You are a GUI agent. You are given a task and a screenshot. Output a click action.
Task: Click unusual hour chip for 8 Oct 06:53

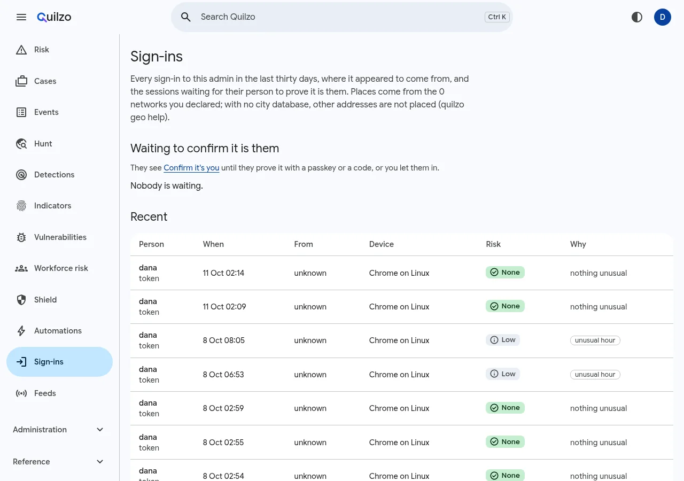point(595,375)
